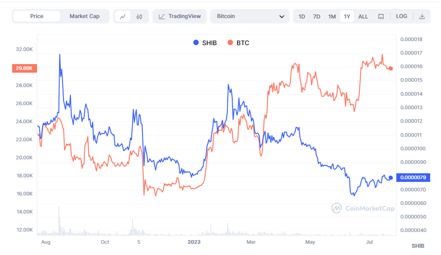Viewport: 441px width, 255px height.
Task: Choose the 7D time range
Action: [317, 16]
